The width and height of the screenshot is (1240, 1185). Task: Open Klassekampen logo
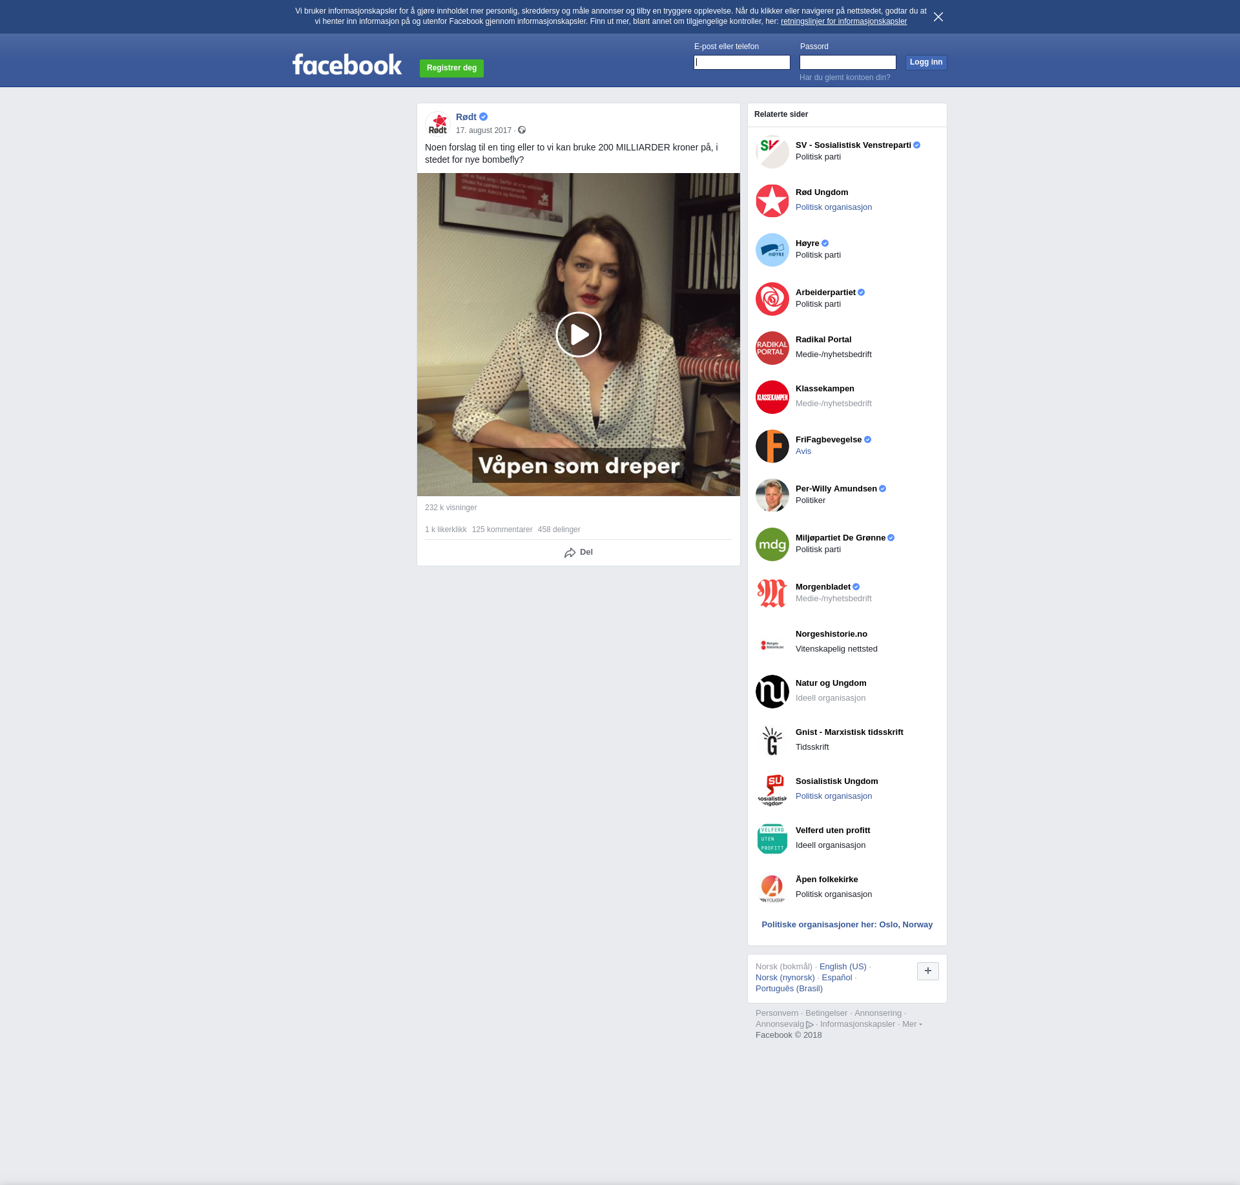[772, 397]
